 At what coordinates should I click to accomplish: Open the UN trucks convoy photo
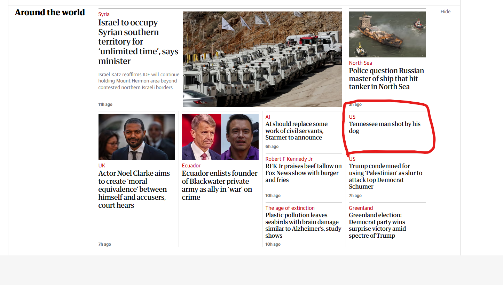coord(262,59)
